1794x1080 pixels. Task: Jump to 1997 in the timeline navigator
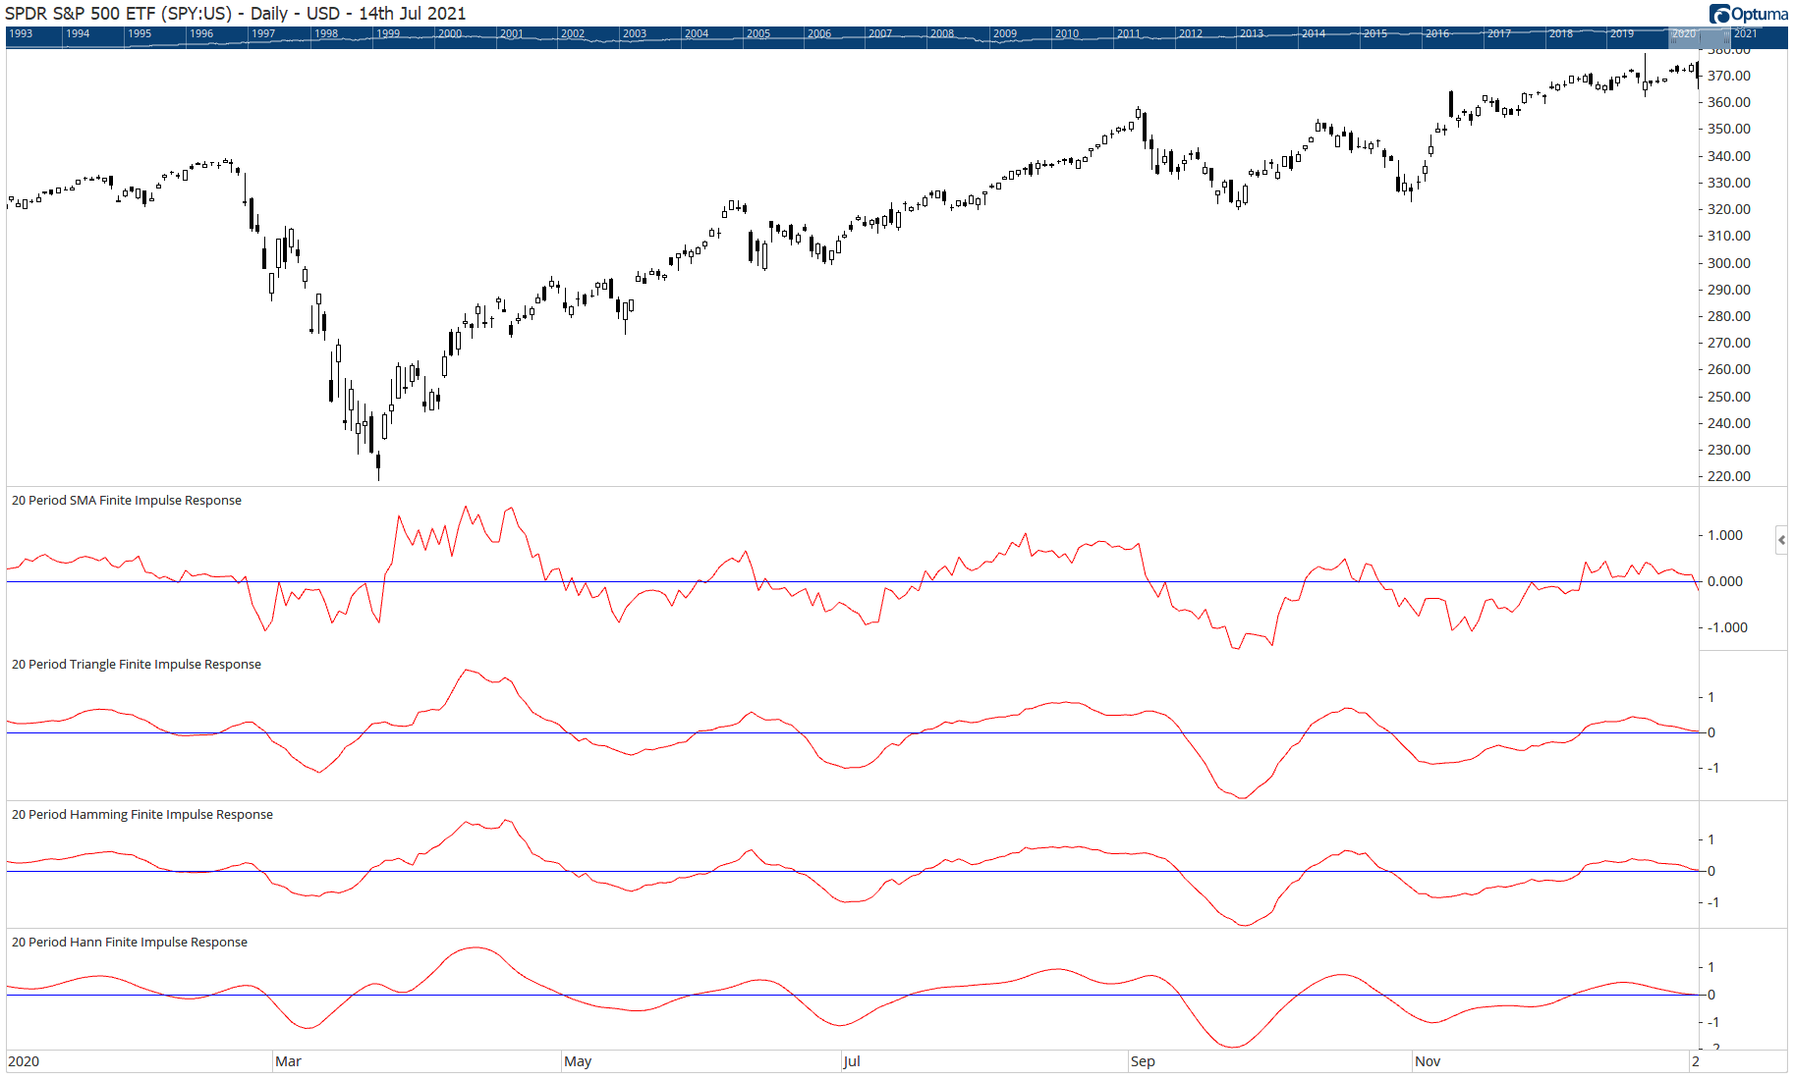263,33
